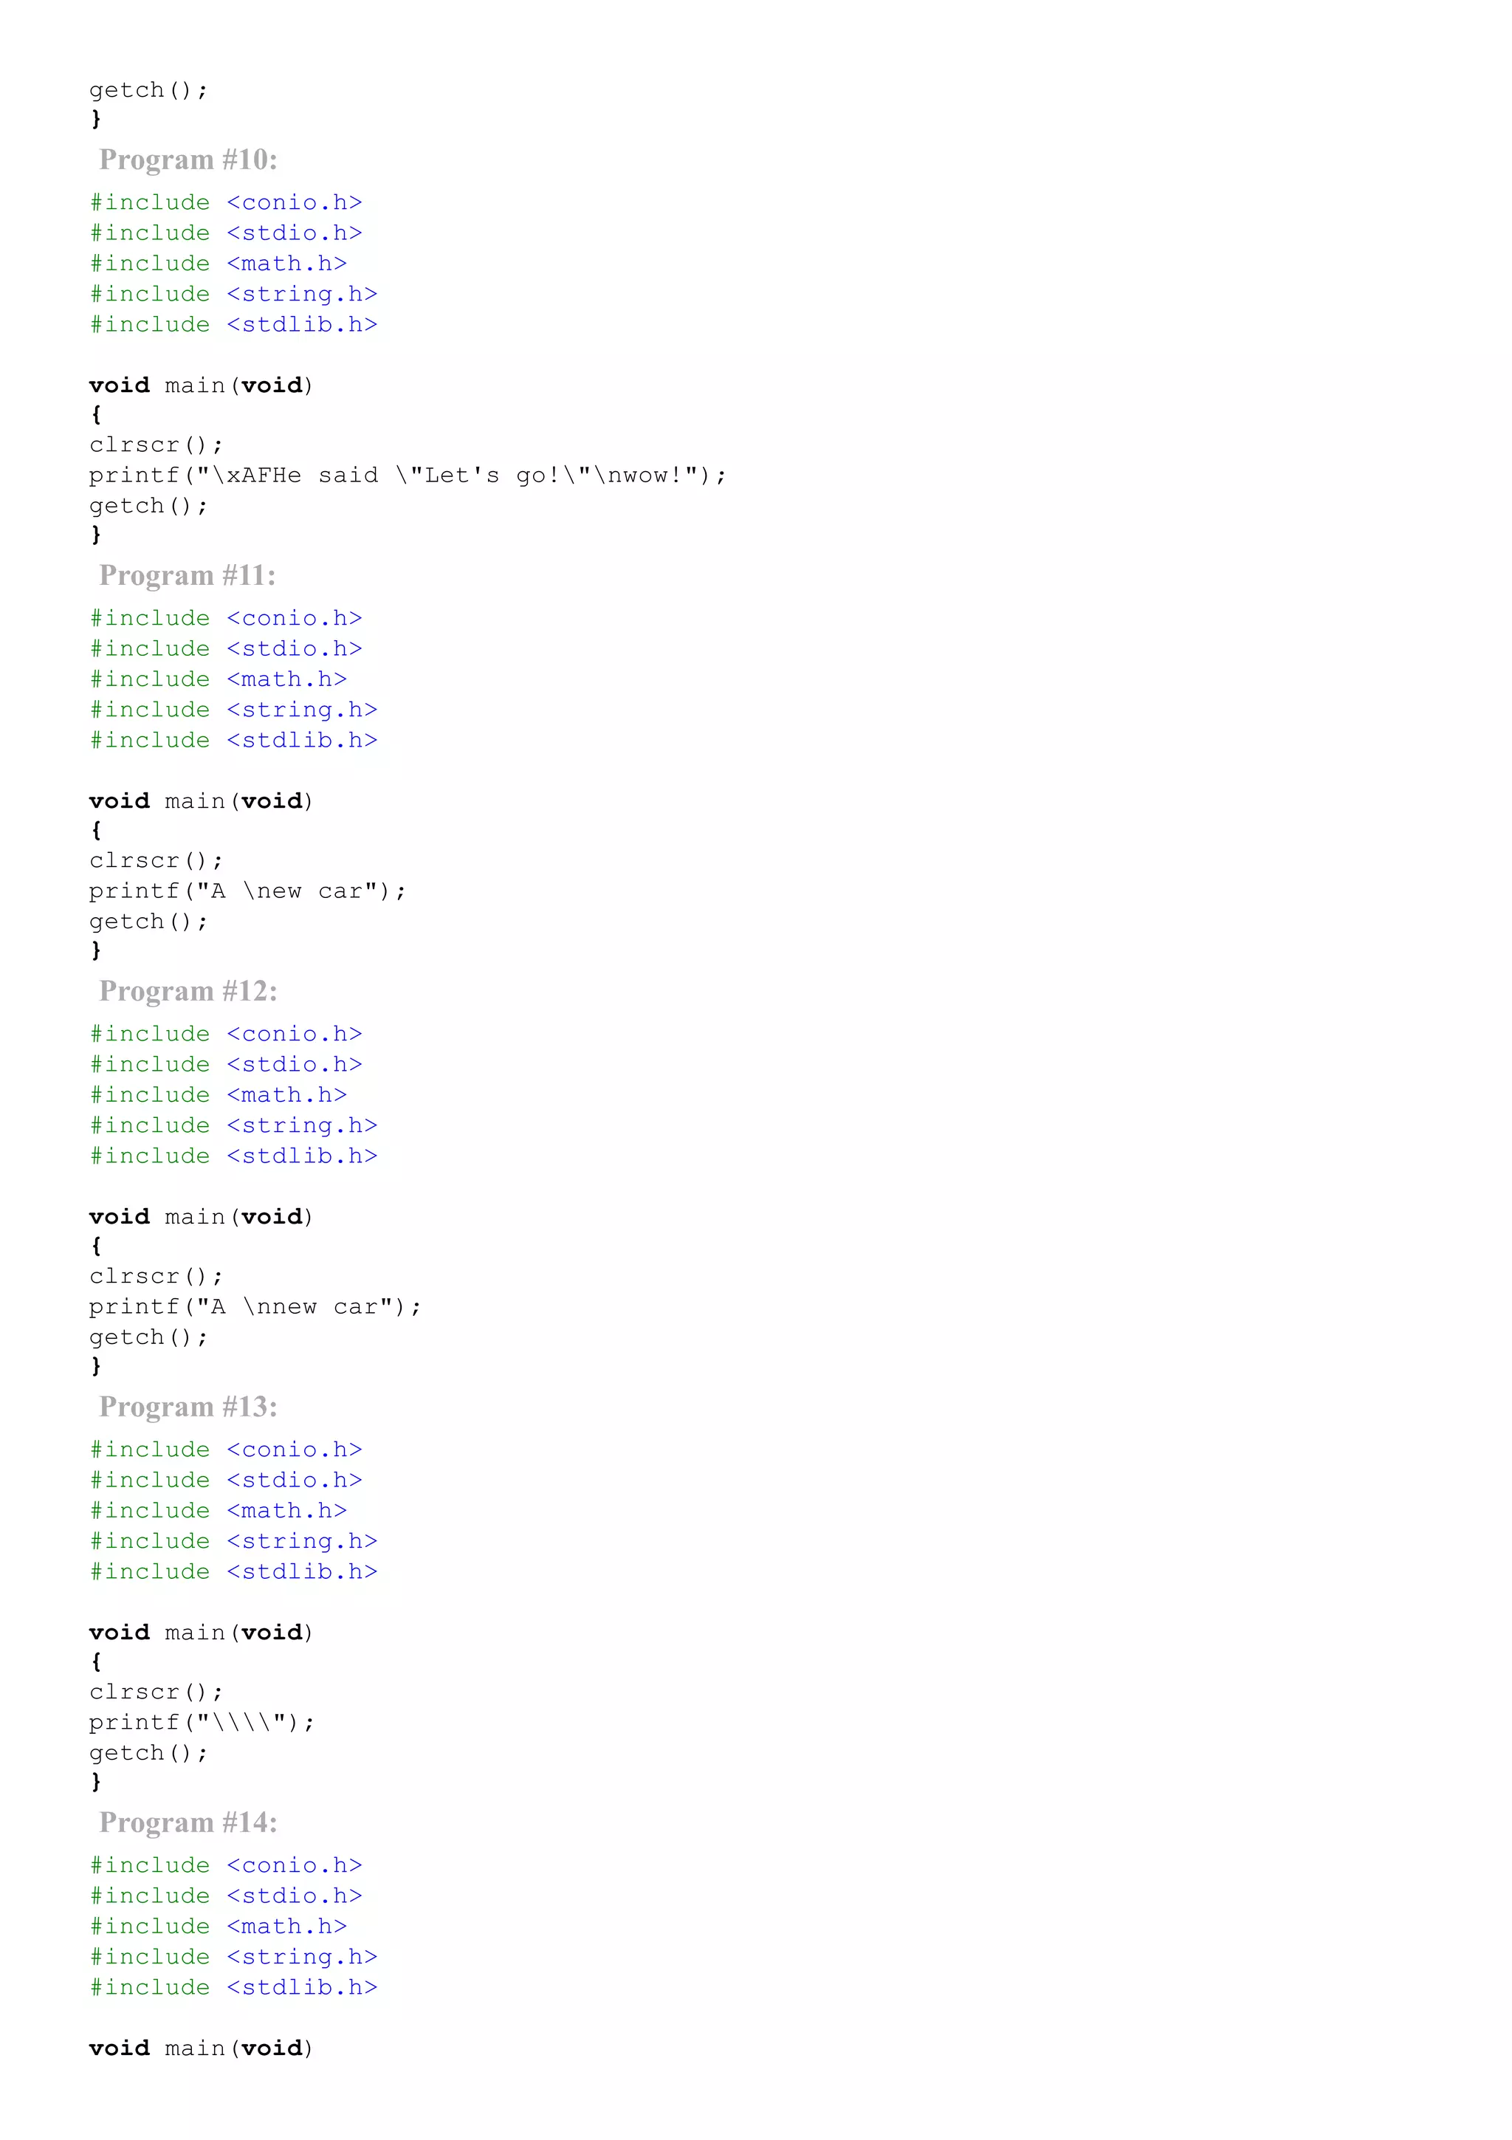This screenshot has height=2140, width=1512.
Task: Select the printf line with four backslashes
Action: 202,1724
